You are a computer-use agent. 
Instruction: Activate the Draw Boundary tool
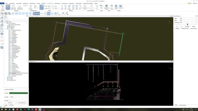[x=31, y=7]
